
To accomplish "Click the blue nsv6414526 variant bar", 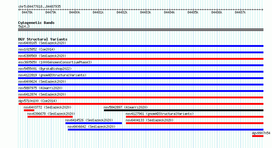I will click(94, 123).
